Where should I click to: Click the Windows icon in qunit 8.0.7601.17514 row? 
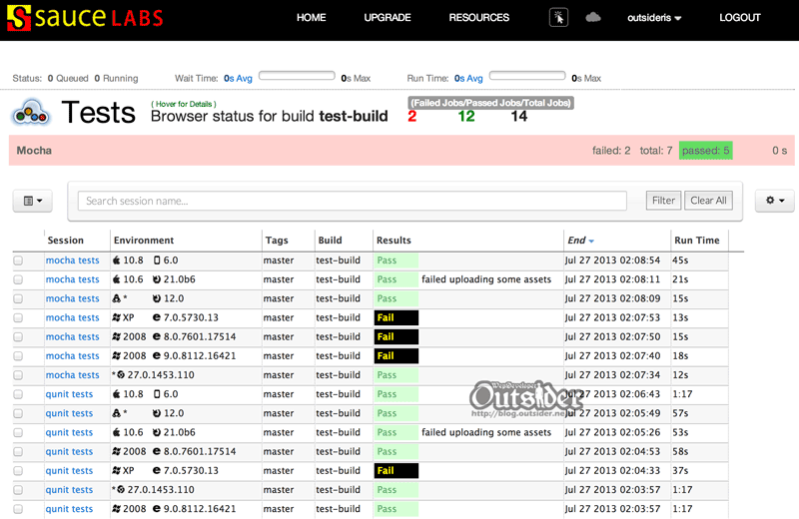click(117, 451)
